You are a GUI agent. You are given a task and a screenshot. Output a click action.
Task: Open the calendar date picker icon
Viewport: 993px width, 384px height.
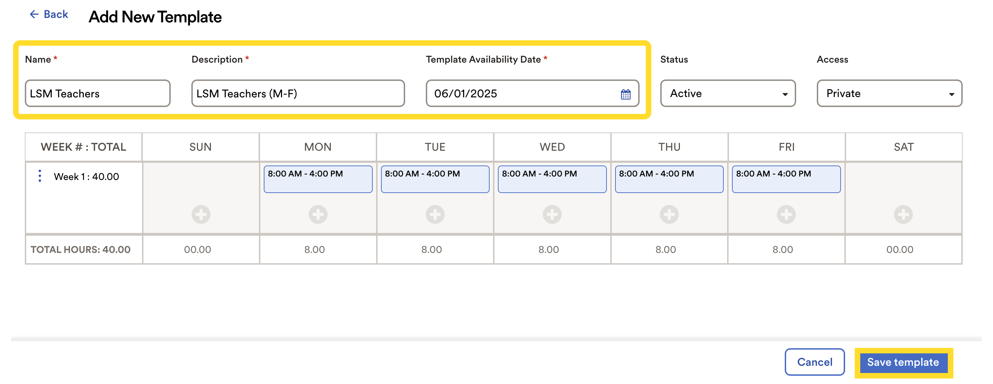coord(626,94)
